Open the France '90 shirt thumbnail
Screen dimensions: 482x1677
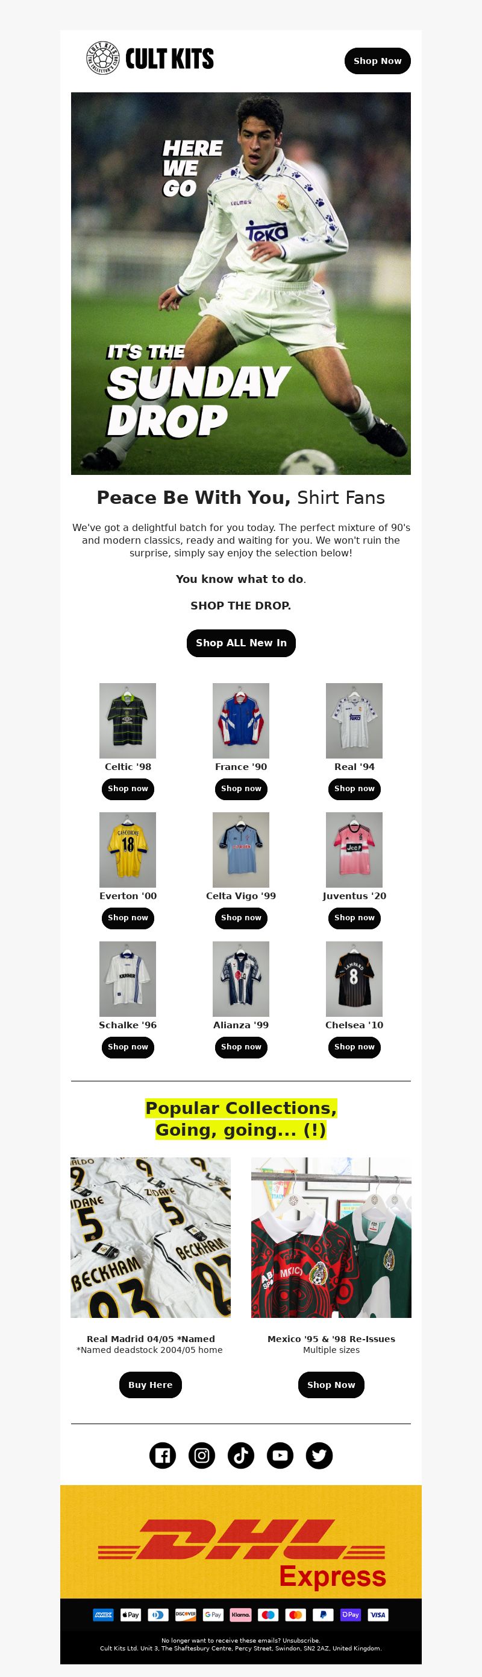coord(241,720)
